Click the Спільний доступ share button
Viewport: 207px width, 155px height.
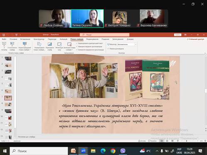195,39
